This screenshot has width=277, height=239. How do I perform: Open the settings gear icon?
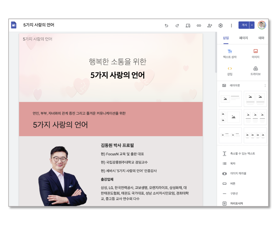pyautogui.click(x=220, y=26)
